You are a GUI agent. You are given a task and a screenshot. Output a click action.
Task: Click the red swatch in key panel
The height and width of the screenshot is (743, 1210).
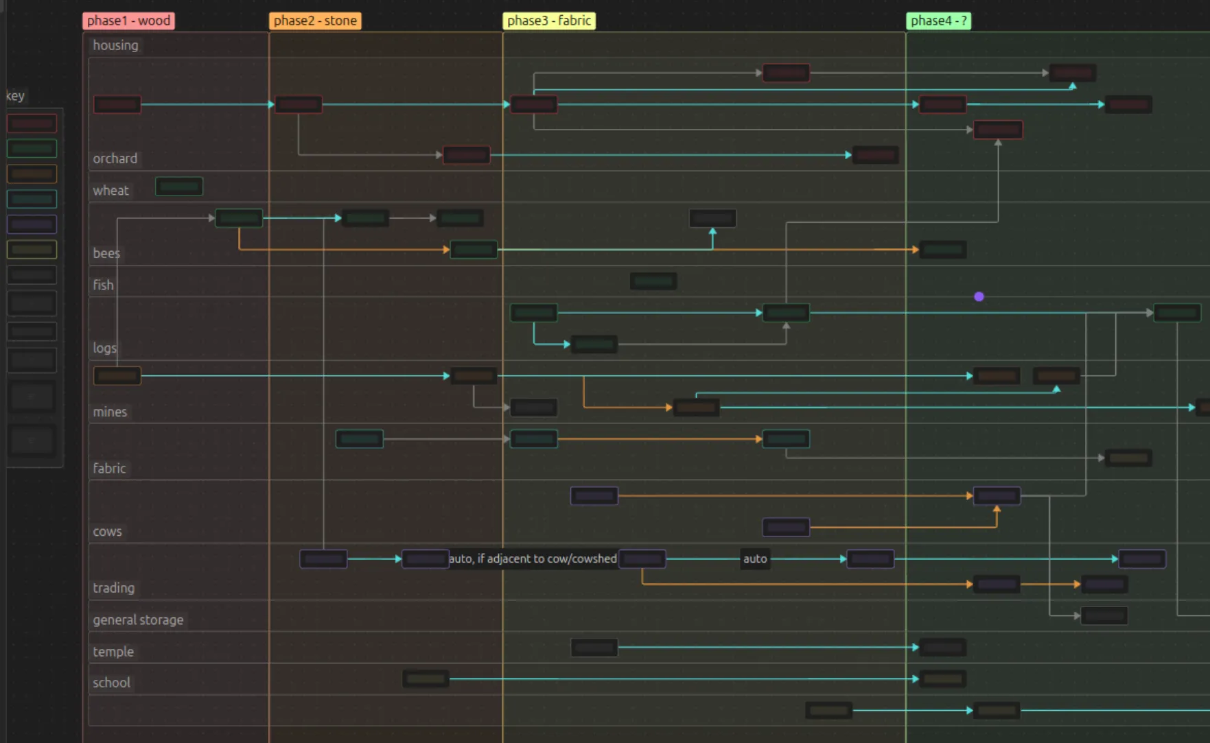tap(32, 123)
